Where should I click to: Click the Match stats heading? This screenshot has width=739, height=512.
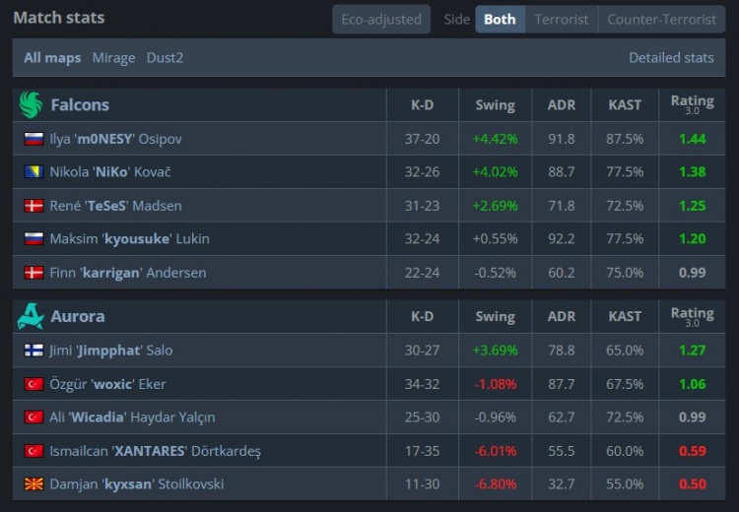point(59,18)
